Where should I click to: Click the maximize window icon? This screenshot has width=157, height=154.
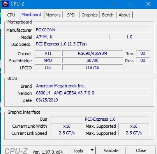[x=131, y=4]
